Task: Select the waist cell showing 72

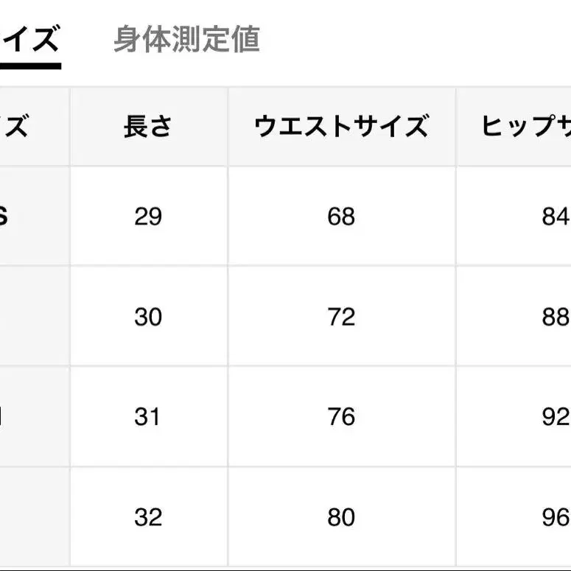Action: pyautogui.click(x=341, y=317)
